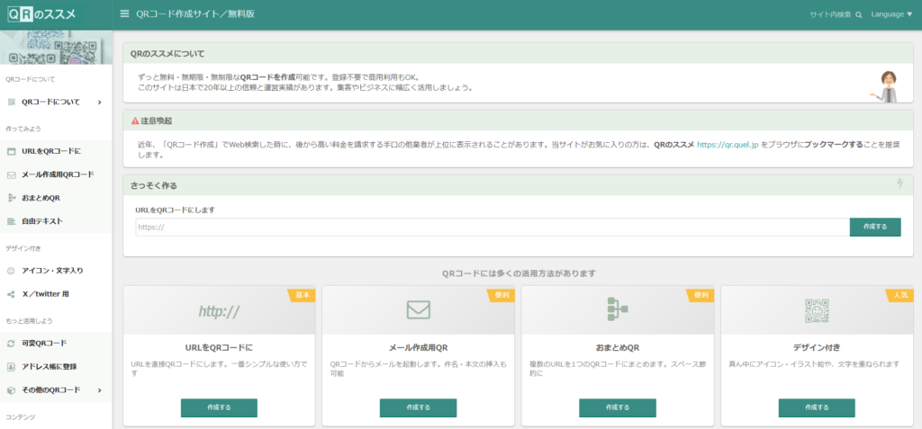The width and height of the screenshot is (922, 429).
Task: Focus the https:// URL input field
Action: click(x=493, y=228)
